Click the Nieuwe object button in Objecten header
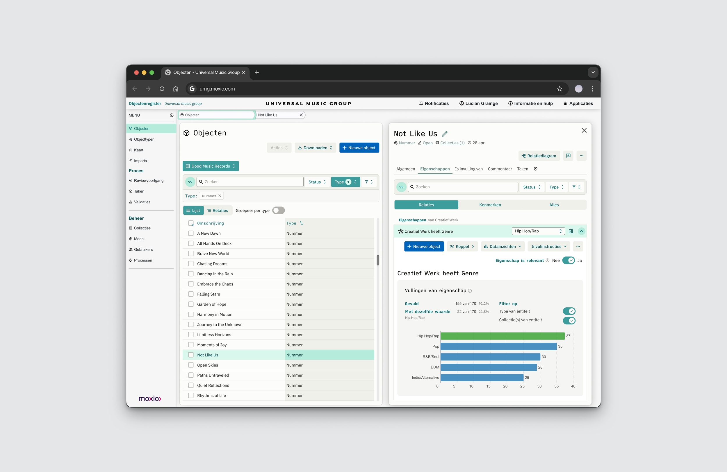Screen dimensions: 727x472 click(359, 148)
